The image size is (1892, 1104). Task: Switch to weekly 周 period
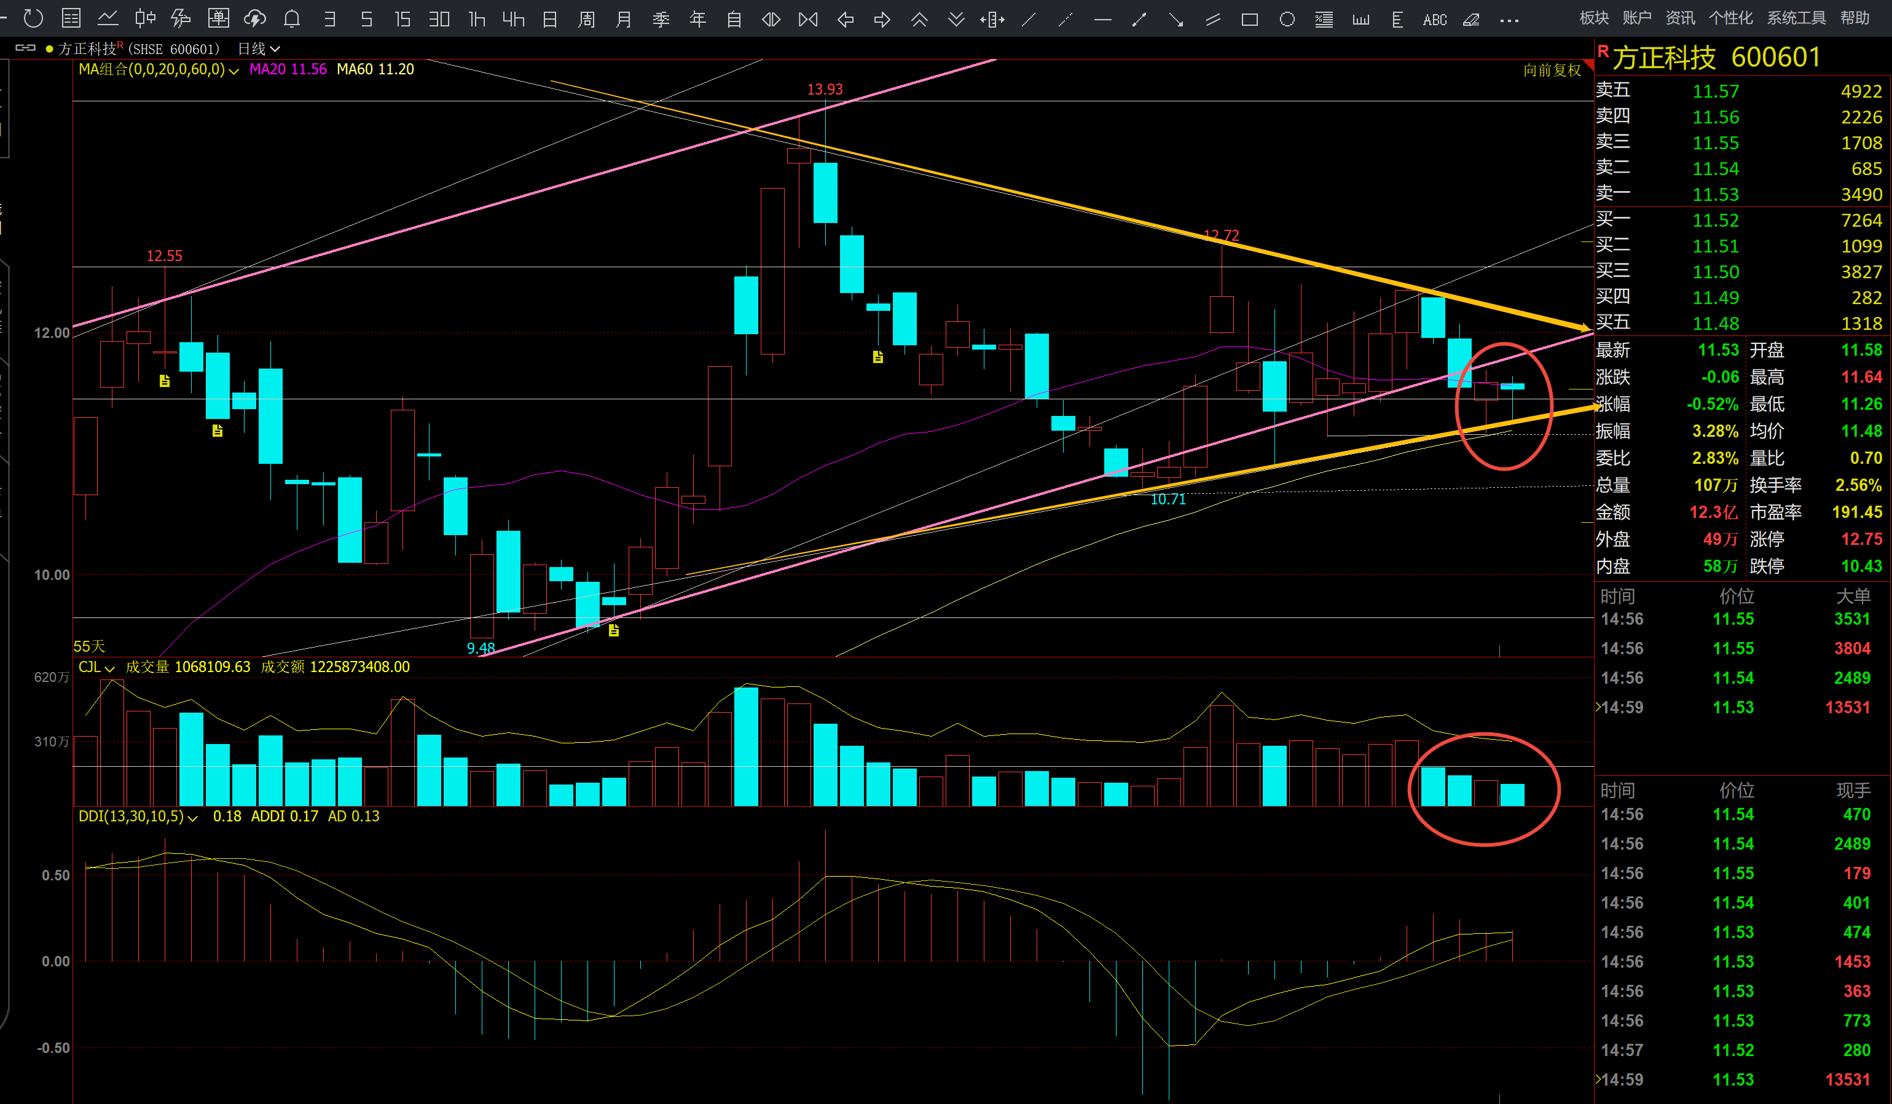586,19
